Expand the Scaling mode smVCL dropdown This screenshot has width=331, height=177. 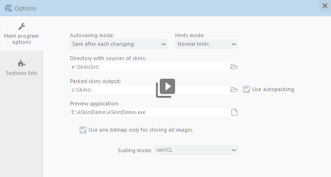tap(196, 150)
